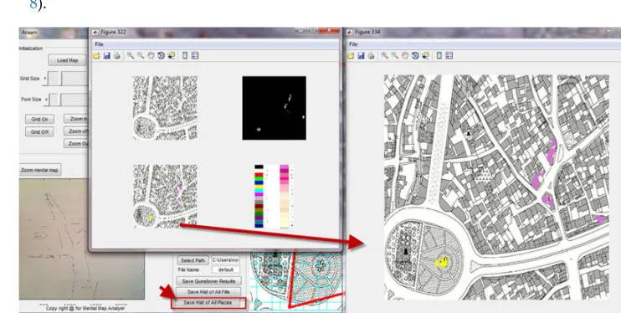Open file icon in Figure 334 toolbar
Viewport: 621px width, 313px height.
coord(351,56)
